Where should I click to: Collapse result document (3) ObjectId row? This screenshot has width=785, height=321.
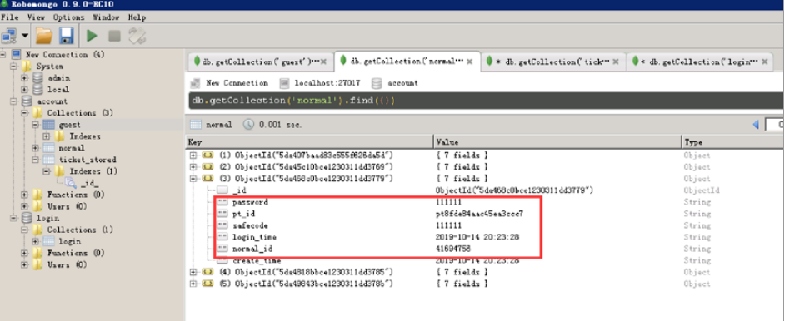pyautogui.click(x=193, y=178)
